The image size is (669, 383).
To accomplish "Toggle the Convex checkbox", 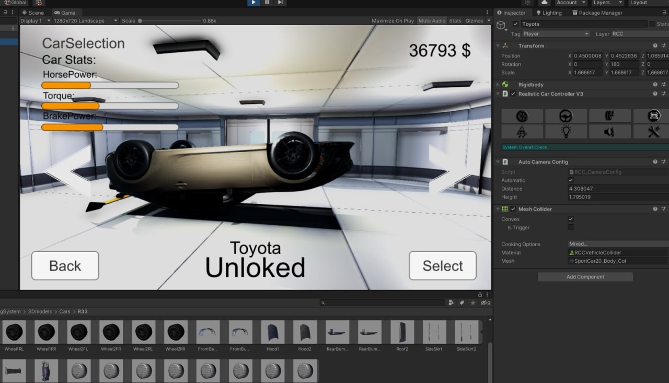I will 571,219.
